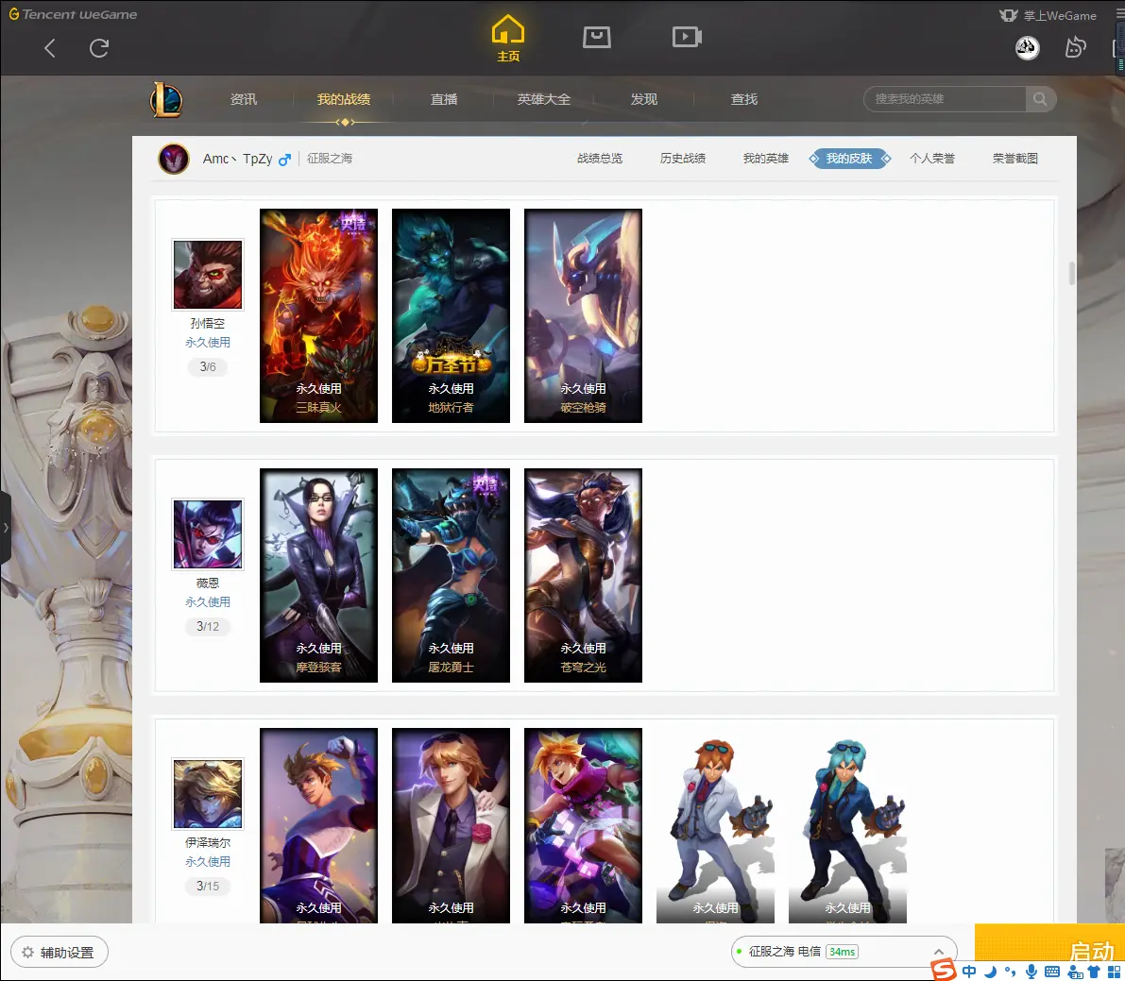Select the 我的战绩 tab

(x=344, y=99)
